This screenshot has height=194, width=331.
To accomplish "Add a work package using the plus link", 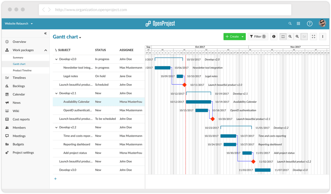I will (x=55, y=178).
